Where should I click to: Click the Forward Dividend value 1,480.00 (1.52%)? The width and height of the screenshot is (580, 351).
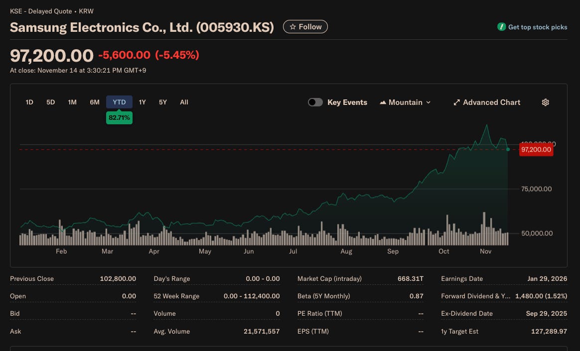[541, 296]
